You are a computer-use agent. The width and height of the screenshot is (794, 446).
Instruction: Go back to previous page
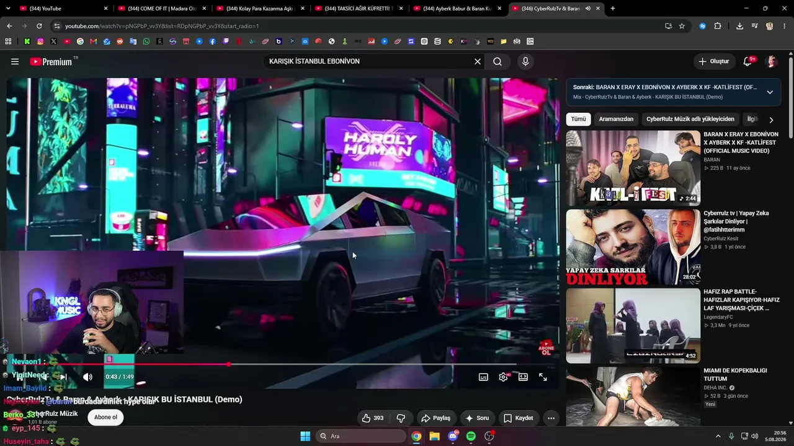9,26
